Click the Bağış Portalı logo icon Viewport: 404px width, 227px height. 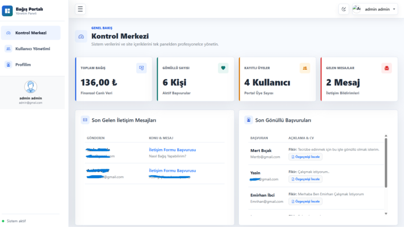pos(7,11)
